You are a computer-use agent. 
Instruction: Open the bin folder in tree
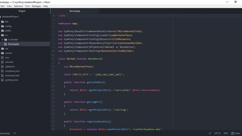click(x=7, y=22)
